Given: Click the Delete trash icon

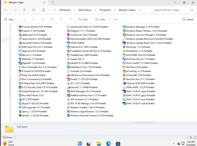Looking at the screenshot, I should click(x=70, y=20).
